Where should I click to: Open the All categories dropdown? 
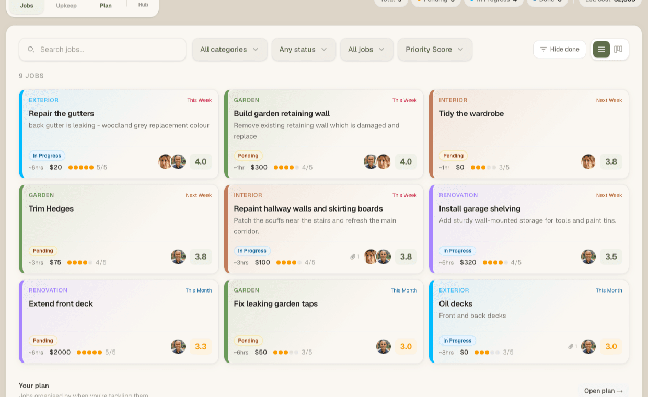point(230,50)
